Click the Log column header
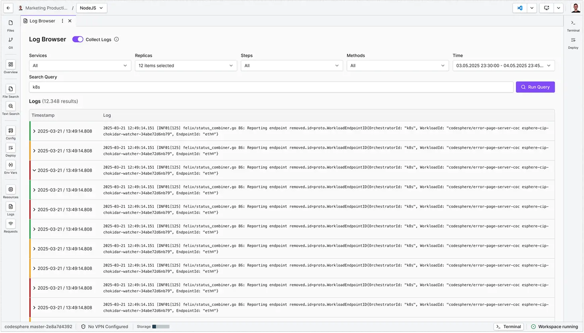Screen dimensions: 584x333 [107, 116]
